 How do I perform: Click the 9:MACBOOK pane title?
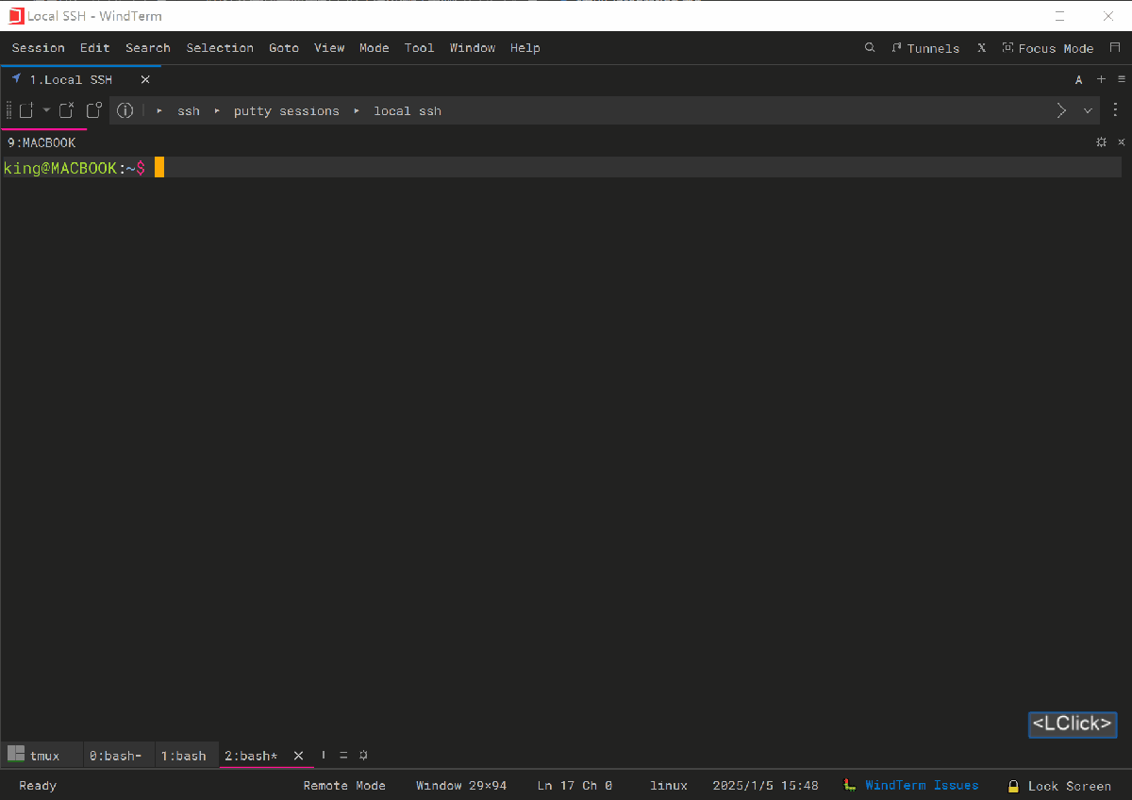click(42, 142)
